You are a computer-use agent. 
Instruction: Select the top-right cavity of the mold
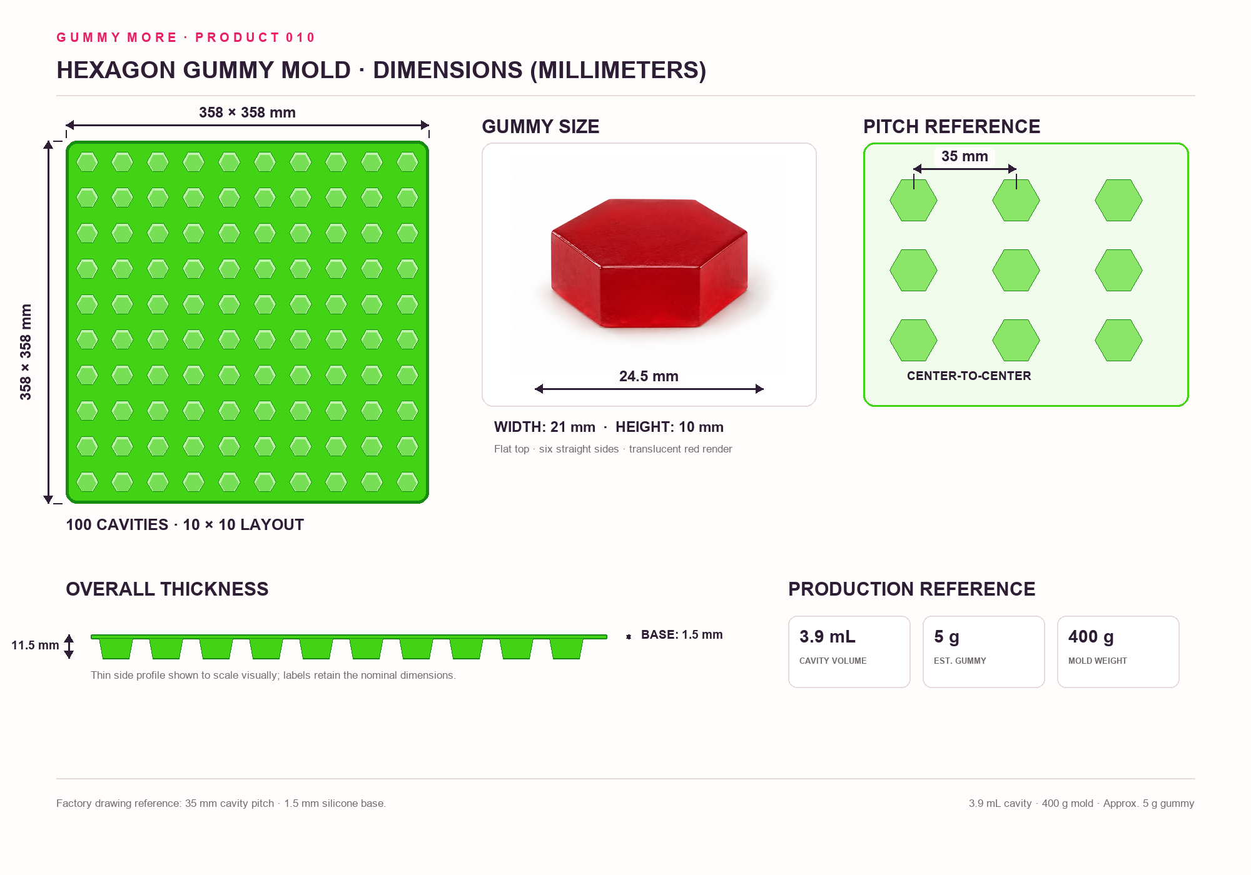(x=408, y=162)
